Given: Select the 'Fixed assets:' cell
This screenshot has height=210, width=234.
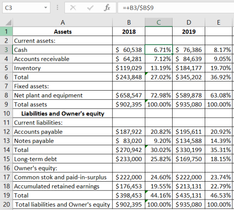Looking at the screenshot, I should pyautogui.click(x=63, y=86).
